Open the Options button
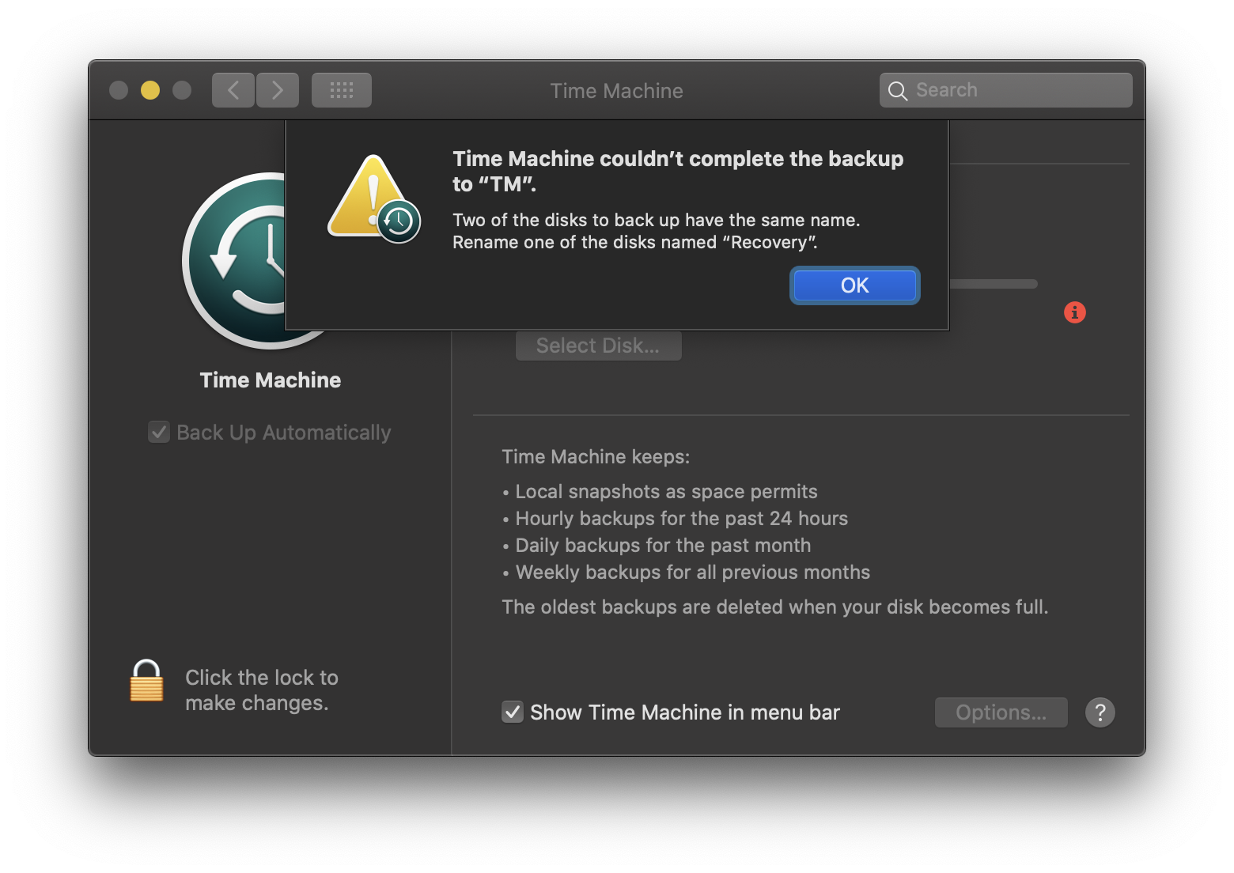Image resolution: width=1234 pixels, height=873 pixels. 1001,712
